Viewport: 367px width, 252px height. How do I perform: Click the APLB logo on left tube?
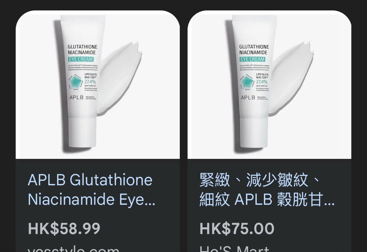tap(77, 97)
